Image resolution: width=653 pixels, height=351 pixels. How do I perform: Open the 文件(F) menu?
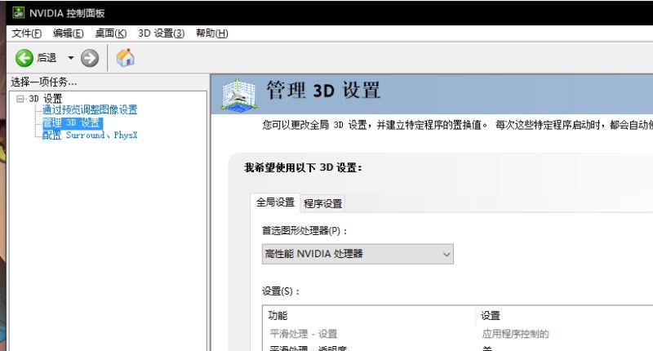pyautogui.click(x=27, y=33)
